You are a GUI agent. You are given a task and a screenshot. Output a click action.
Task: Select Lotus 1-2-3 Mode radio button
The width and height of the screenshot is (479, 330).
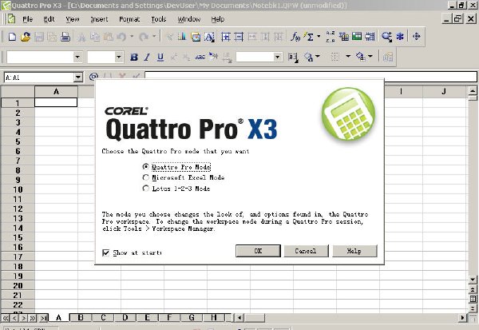pos(146,188)
